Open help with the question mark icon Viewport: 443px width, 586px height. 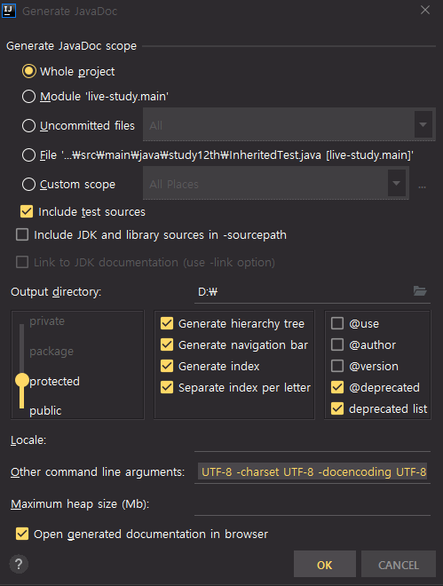[19, 564]
